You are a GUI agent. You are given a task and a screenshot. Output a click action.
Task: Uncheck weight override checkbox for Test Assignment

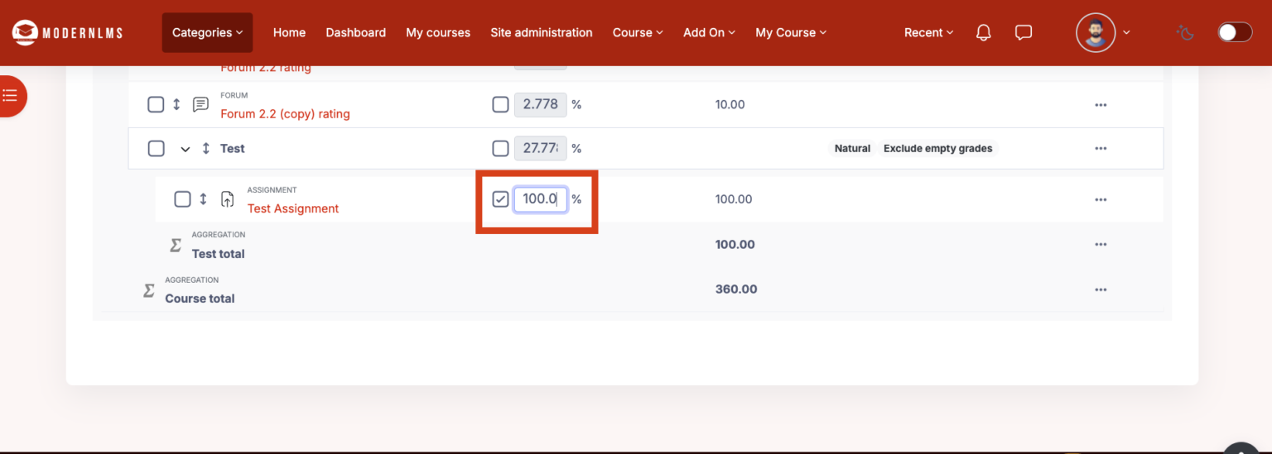[x=500, y=199]
